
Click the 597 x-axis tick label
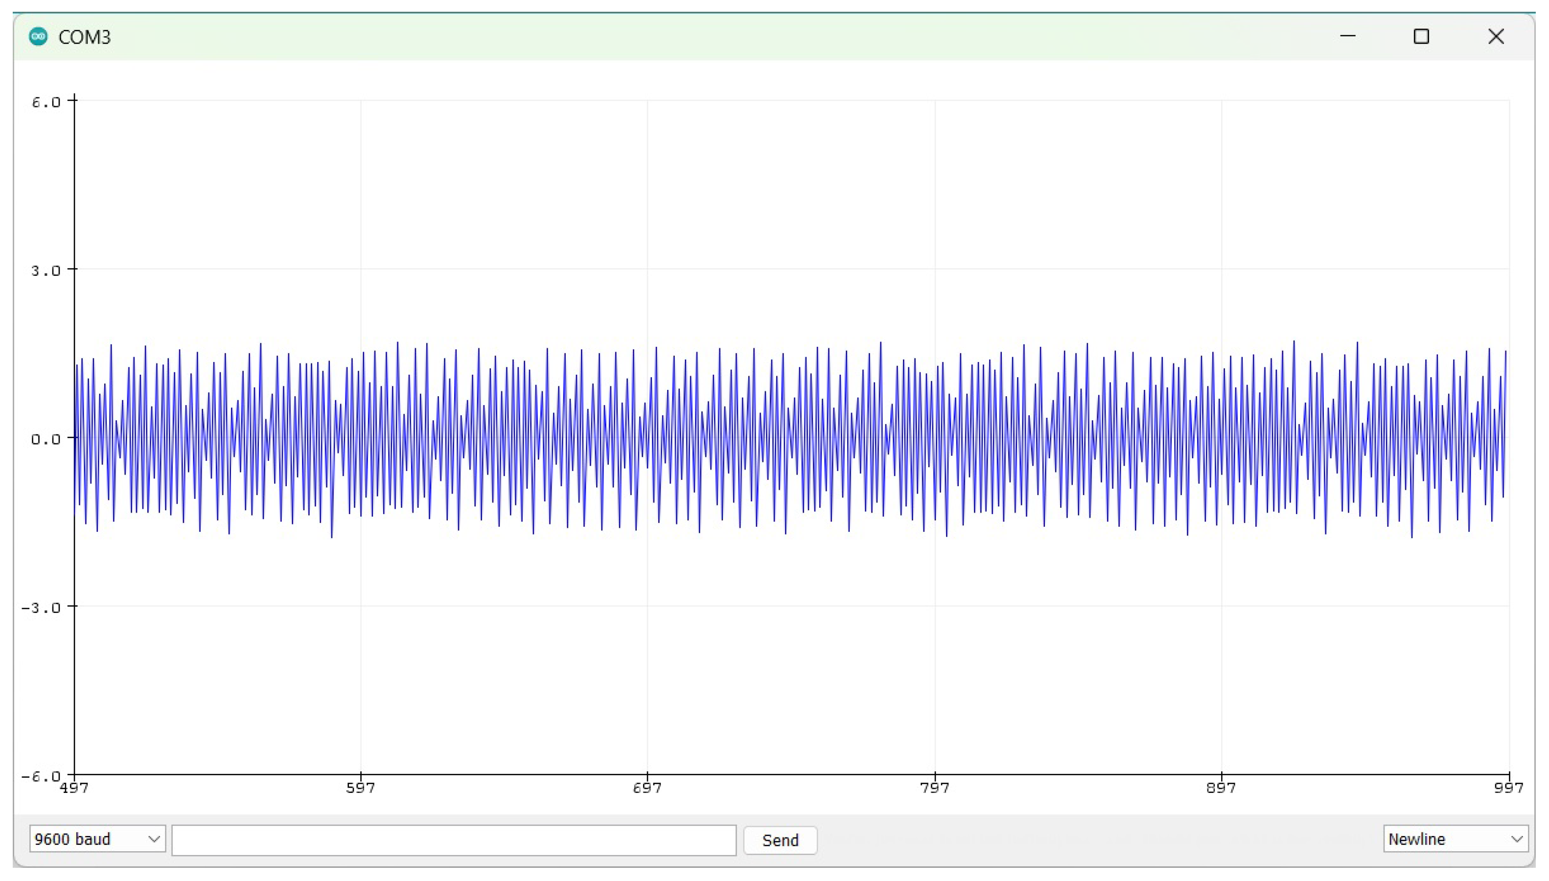click(x=361, y=788)
